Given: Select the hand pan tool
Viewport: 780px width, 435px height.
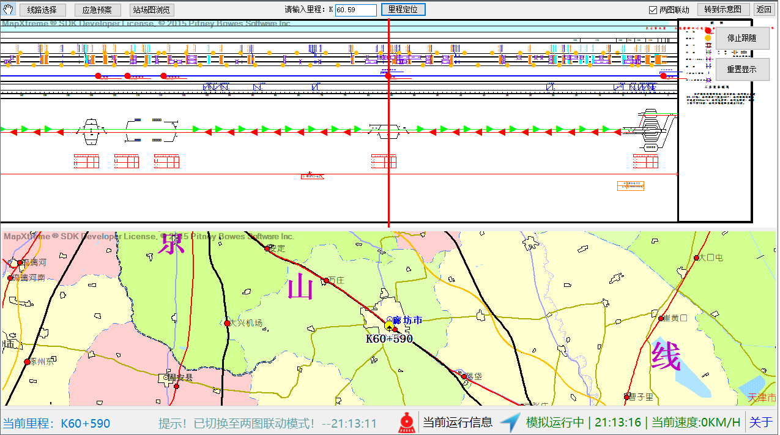Looking at the screenshot, I should [x=9, y=9].
